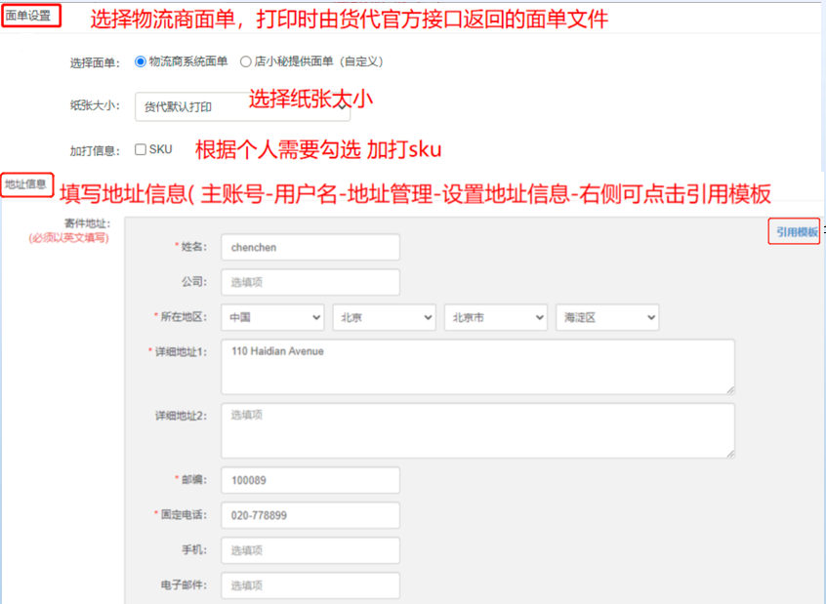The width and height of the screenshot is (826, 604).
Task: Open the country dropdown showing 中国
Action: pyautogui.click(x=272, y=317)
